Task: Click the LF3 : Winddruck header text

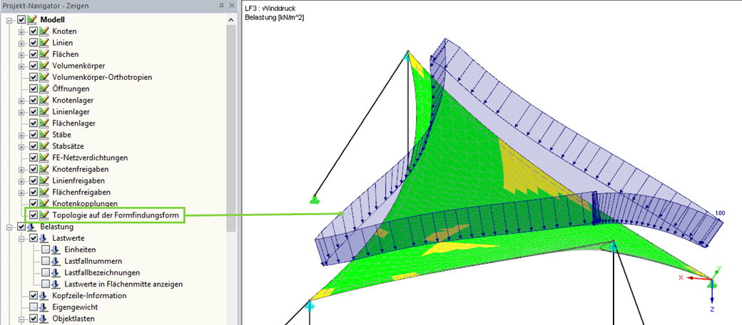Action: click(x=270, y=9)
